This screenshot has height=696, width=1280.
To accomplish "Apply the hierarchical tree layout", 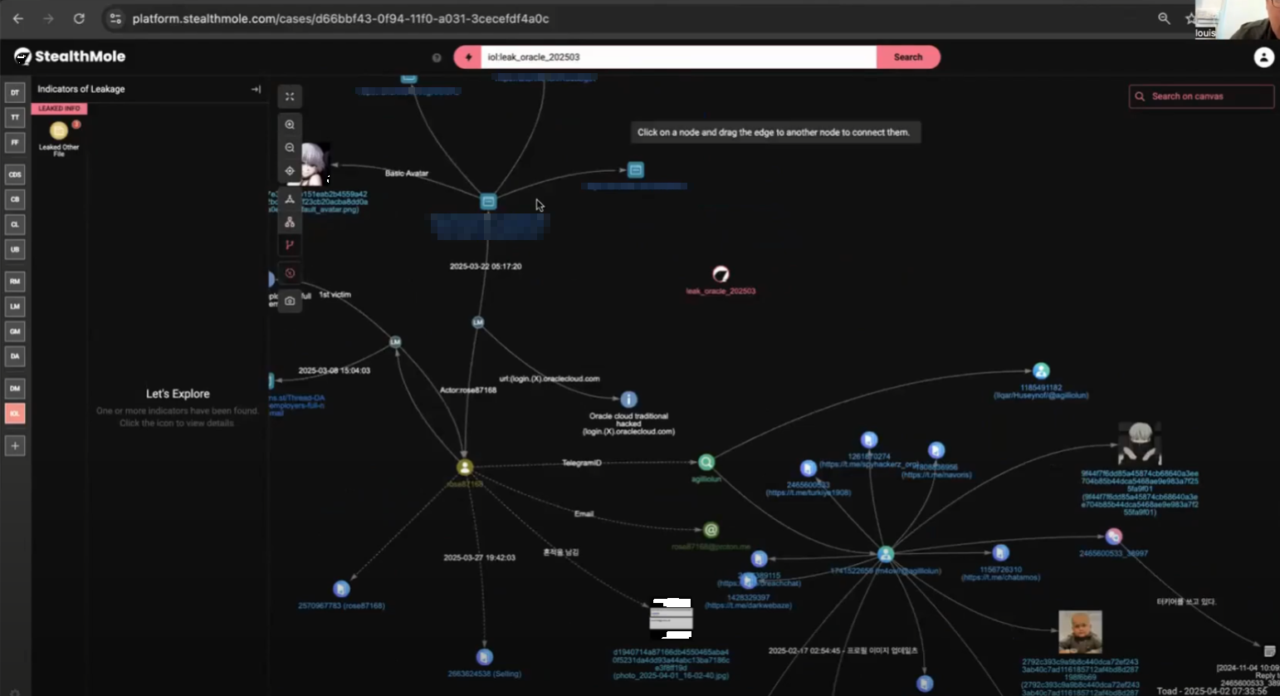I will 290,223.
